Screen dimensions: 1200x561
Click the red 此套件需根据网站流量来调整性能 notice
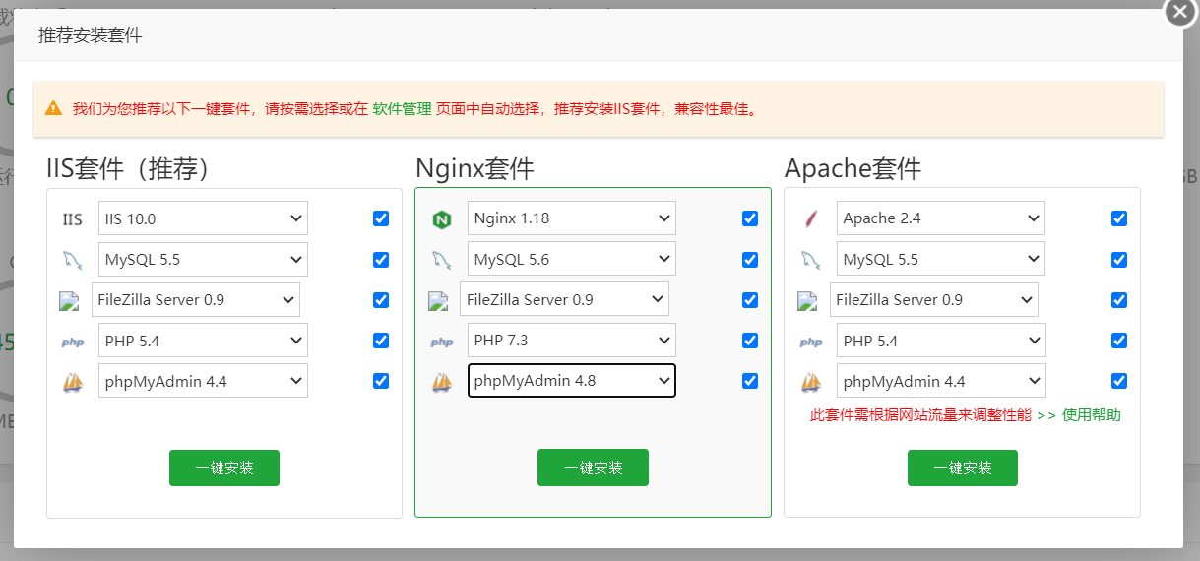pos(920,415)
